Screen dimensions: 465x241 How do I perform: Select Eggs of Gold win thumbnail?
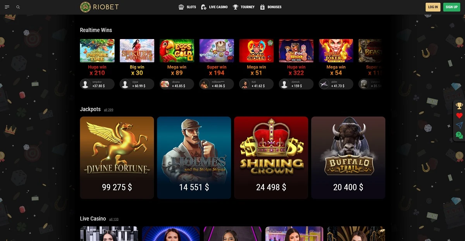[177, 51]
